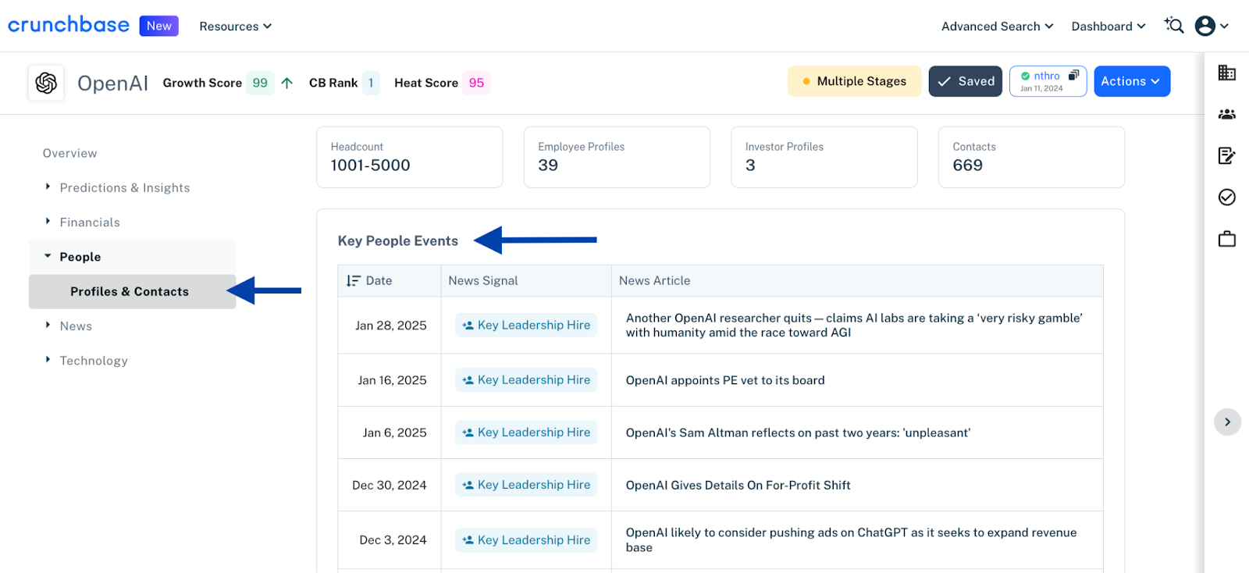This screenshot has width=1249, height=573.
Task: Open the Resources dropdown menu
Action: [236, 26]
